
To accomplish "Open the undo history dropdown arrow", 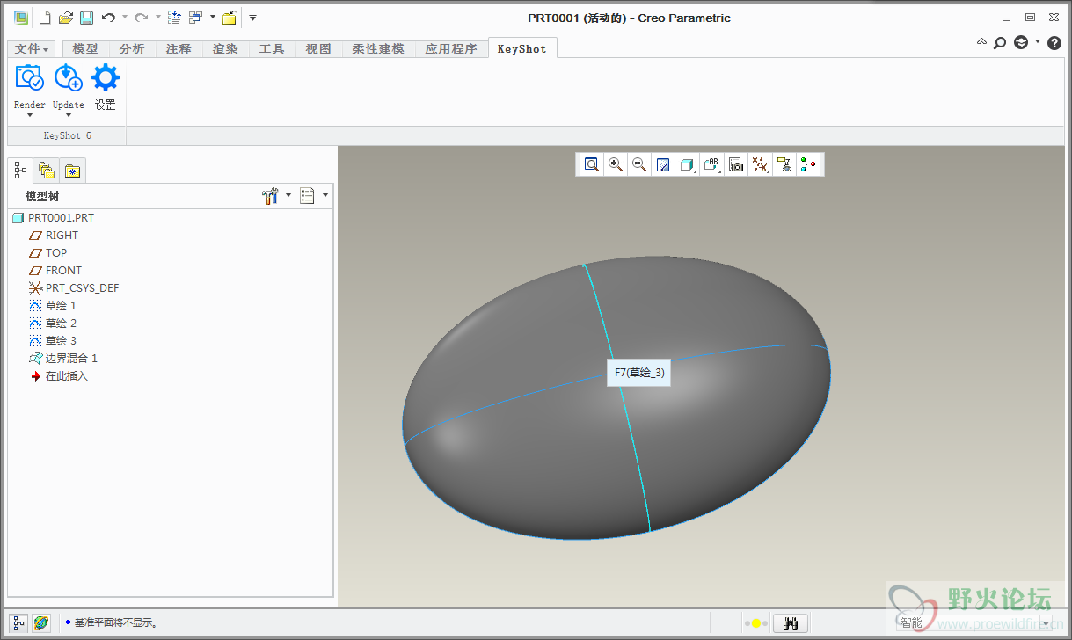I will (125, 18).
